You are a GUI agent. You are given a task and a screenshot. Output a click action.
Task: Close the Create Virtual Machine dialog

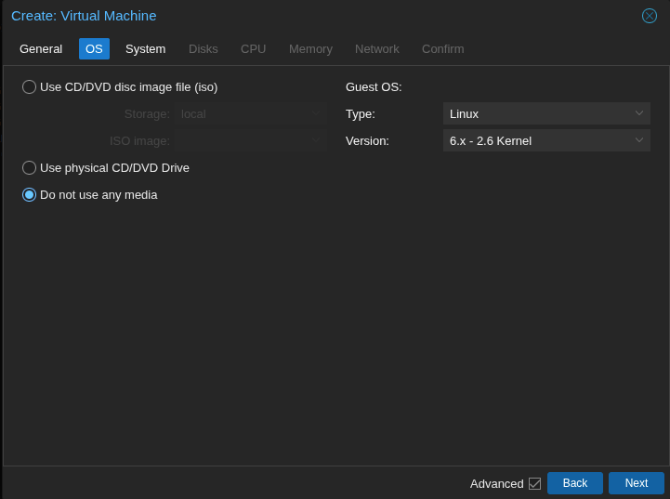pos(650,16)
